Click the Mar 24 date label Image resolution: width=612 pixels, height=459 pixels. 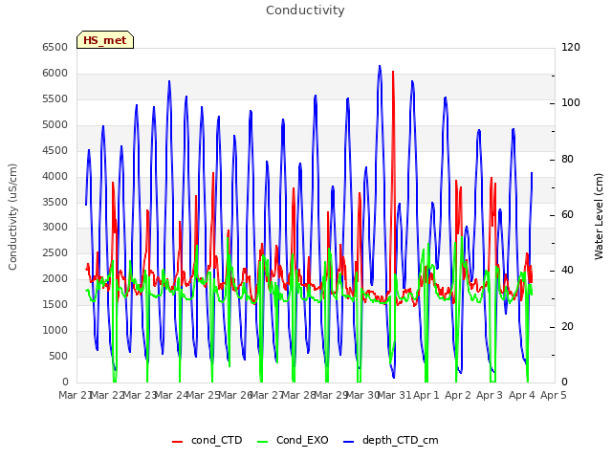172,395
